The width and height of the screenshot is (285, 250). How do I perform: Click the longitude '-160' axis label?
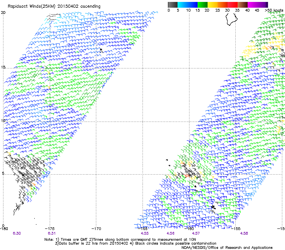(x=189, y=229)
